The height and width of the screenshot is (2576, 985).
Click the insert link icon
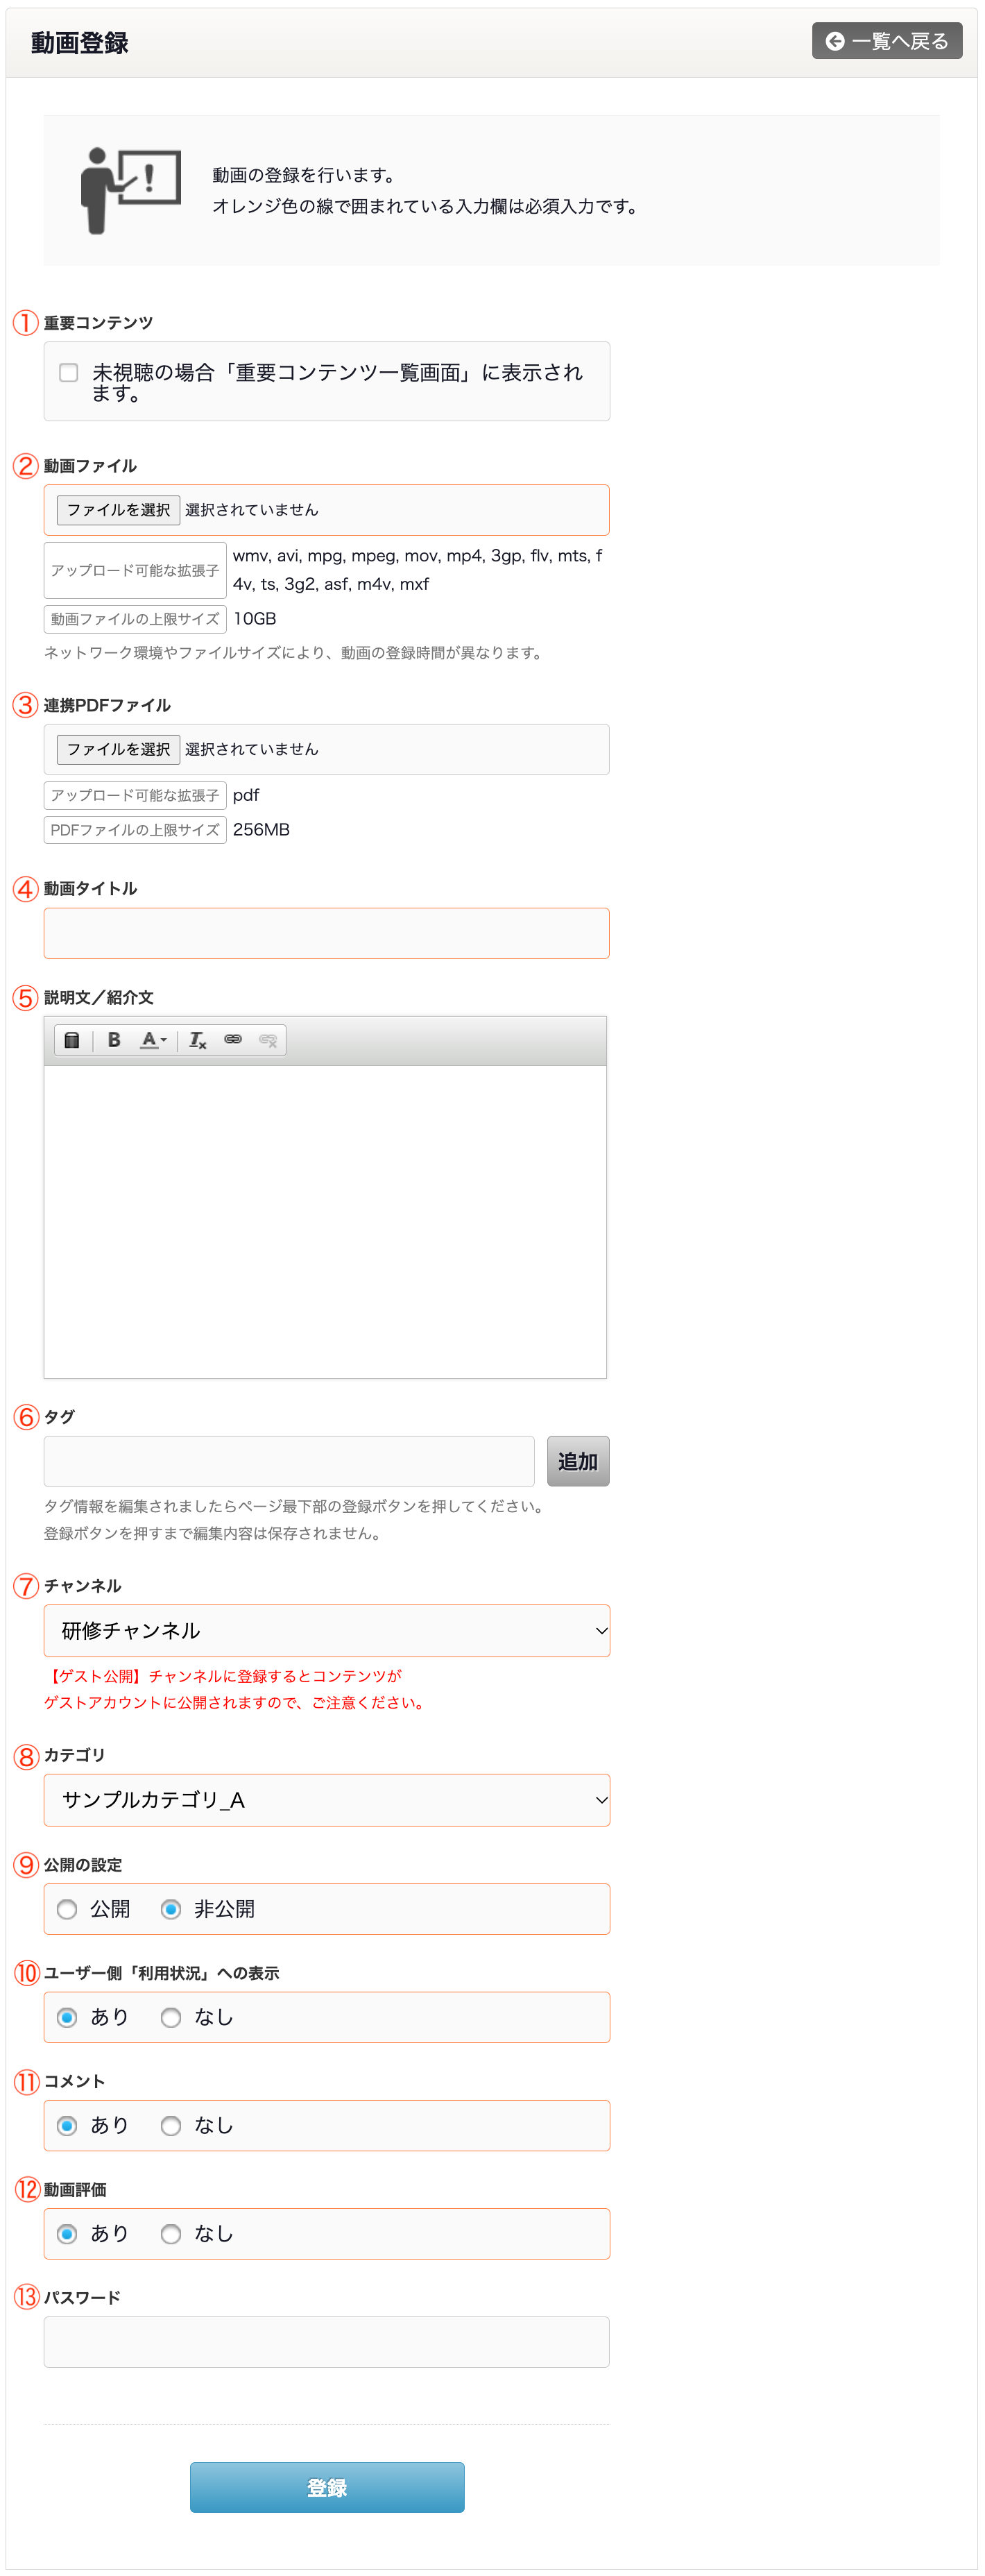pyautogui.click(x=233, y=1040)
